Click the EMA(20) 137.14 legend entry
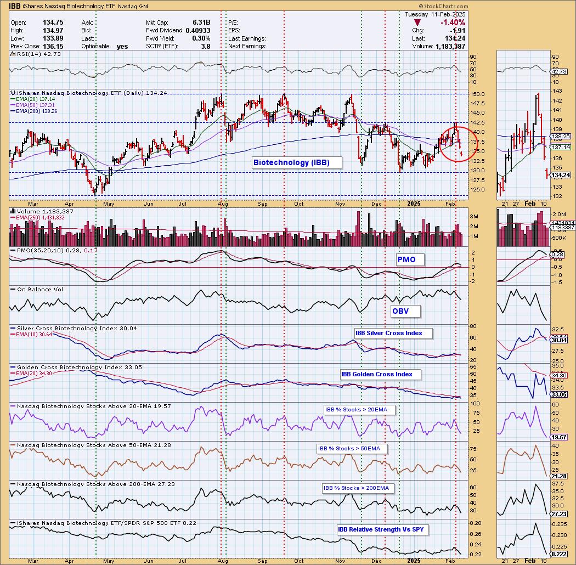576x565 pixels. [x=33, y=99]
